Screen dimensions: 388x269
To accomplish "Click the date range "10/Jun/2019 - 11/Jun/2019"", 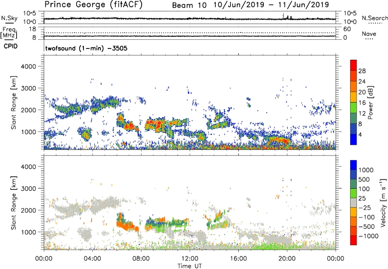I will tap(271, 5).
